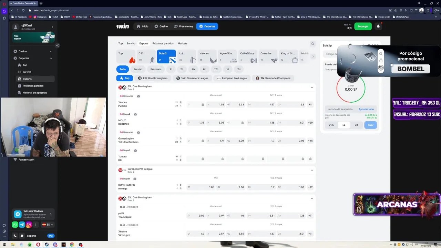This screenshot has width=441, height=248.
Task: Expand user profile ujOXwd arrow
Action: pyautogui.click(x=52, y=27)
